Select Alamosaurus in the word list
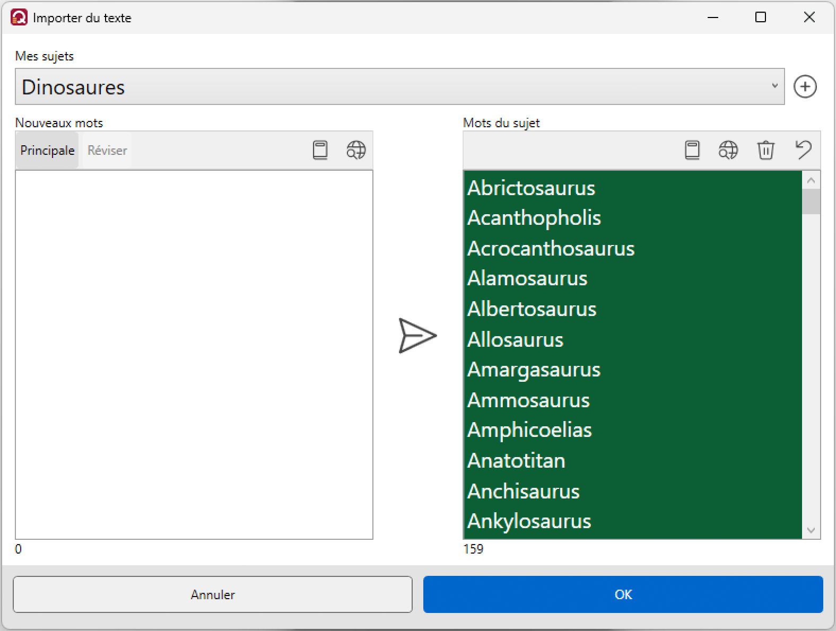 click(632, 278)
